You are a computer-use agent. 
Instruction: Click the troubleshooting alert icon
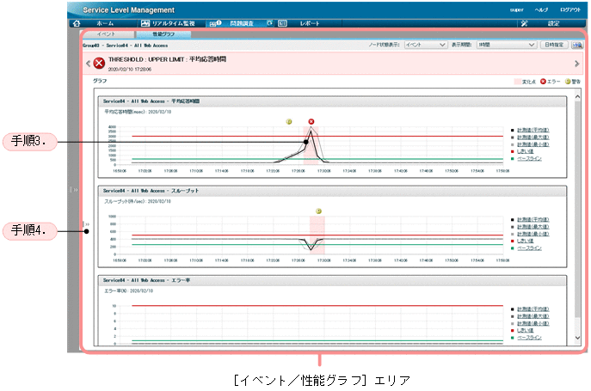215,23
